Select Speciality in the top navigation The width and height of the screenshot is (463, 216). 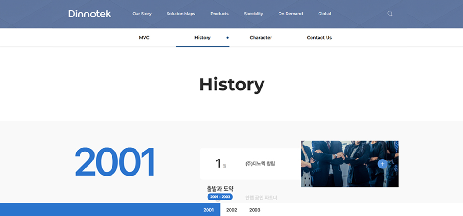click(x=253, y=14)
